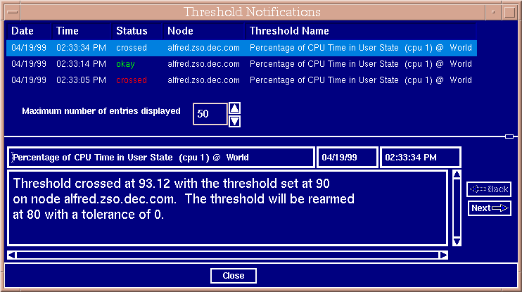Click the 02:33:34 PM time detail field
Image resolution: width=522 pixels, height=292 pixels.
(420, 157)
